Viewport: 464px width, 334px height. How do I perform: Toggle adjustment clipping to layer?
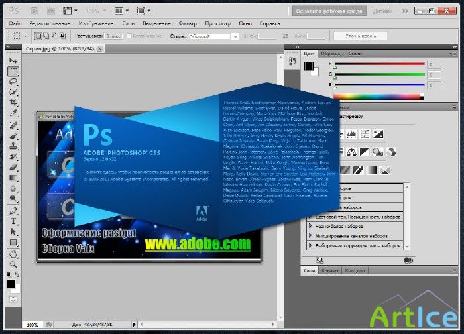click(x=408, y=260)
